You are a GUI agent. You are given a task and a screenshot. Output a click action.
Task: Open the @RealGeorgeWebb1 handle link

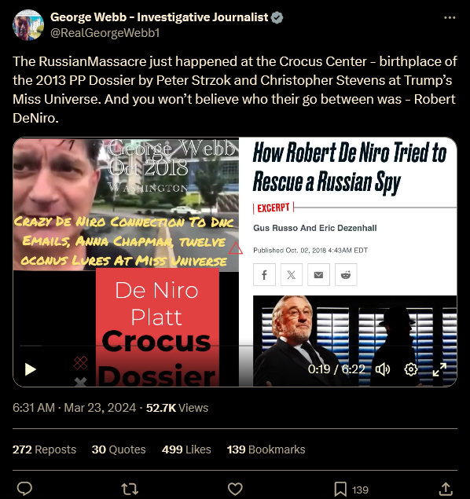(x=105, y=33)
